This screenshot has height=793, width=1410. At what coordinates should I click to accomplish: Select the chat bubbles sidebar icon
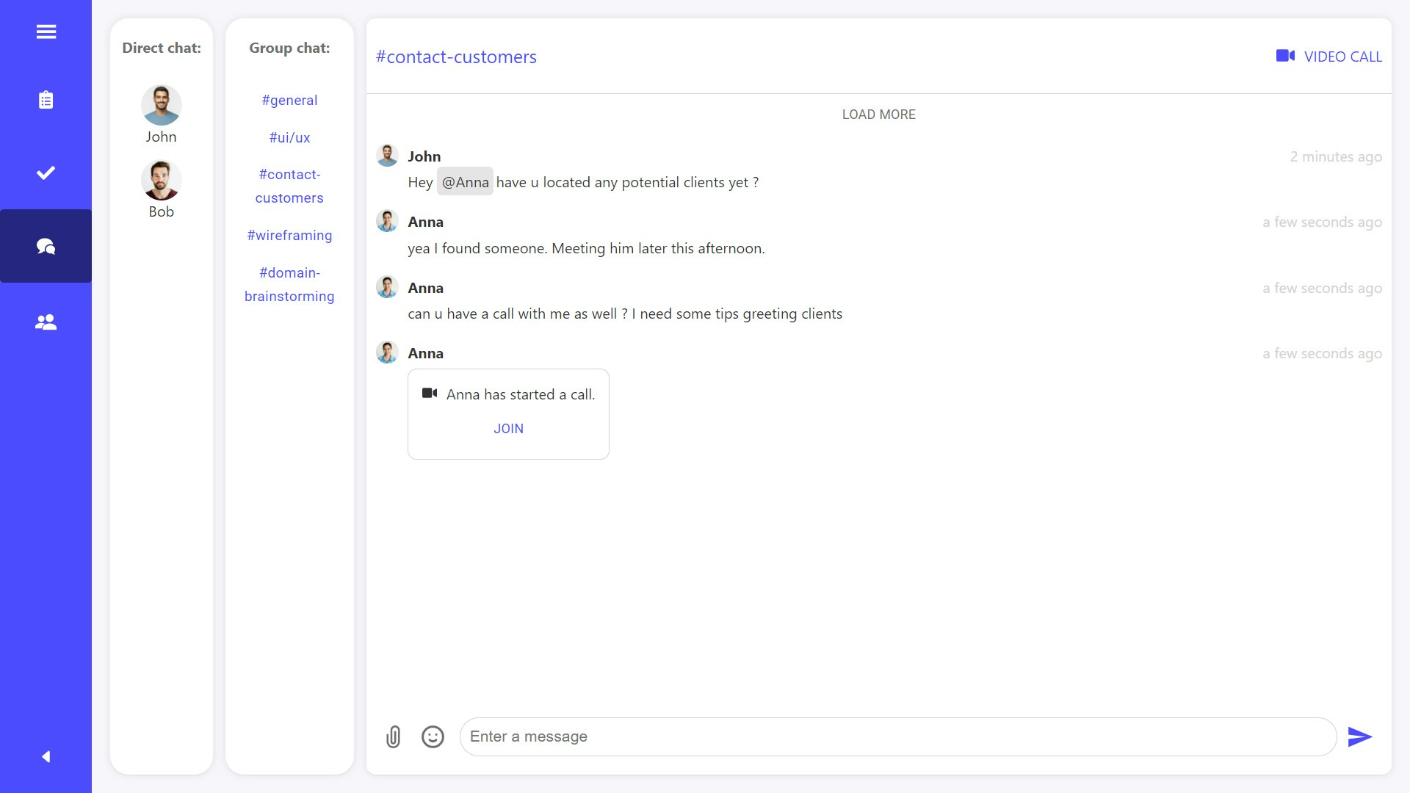(x=46, y=246)
